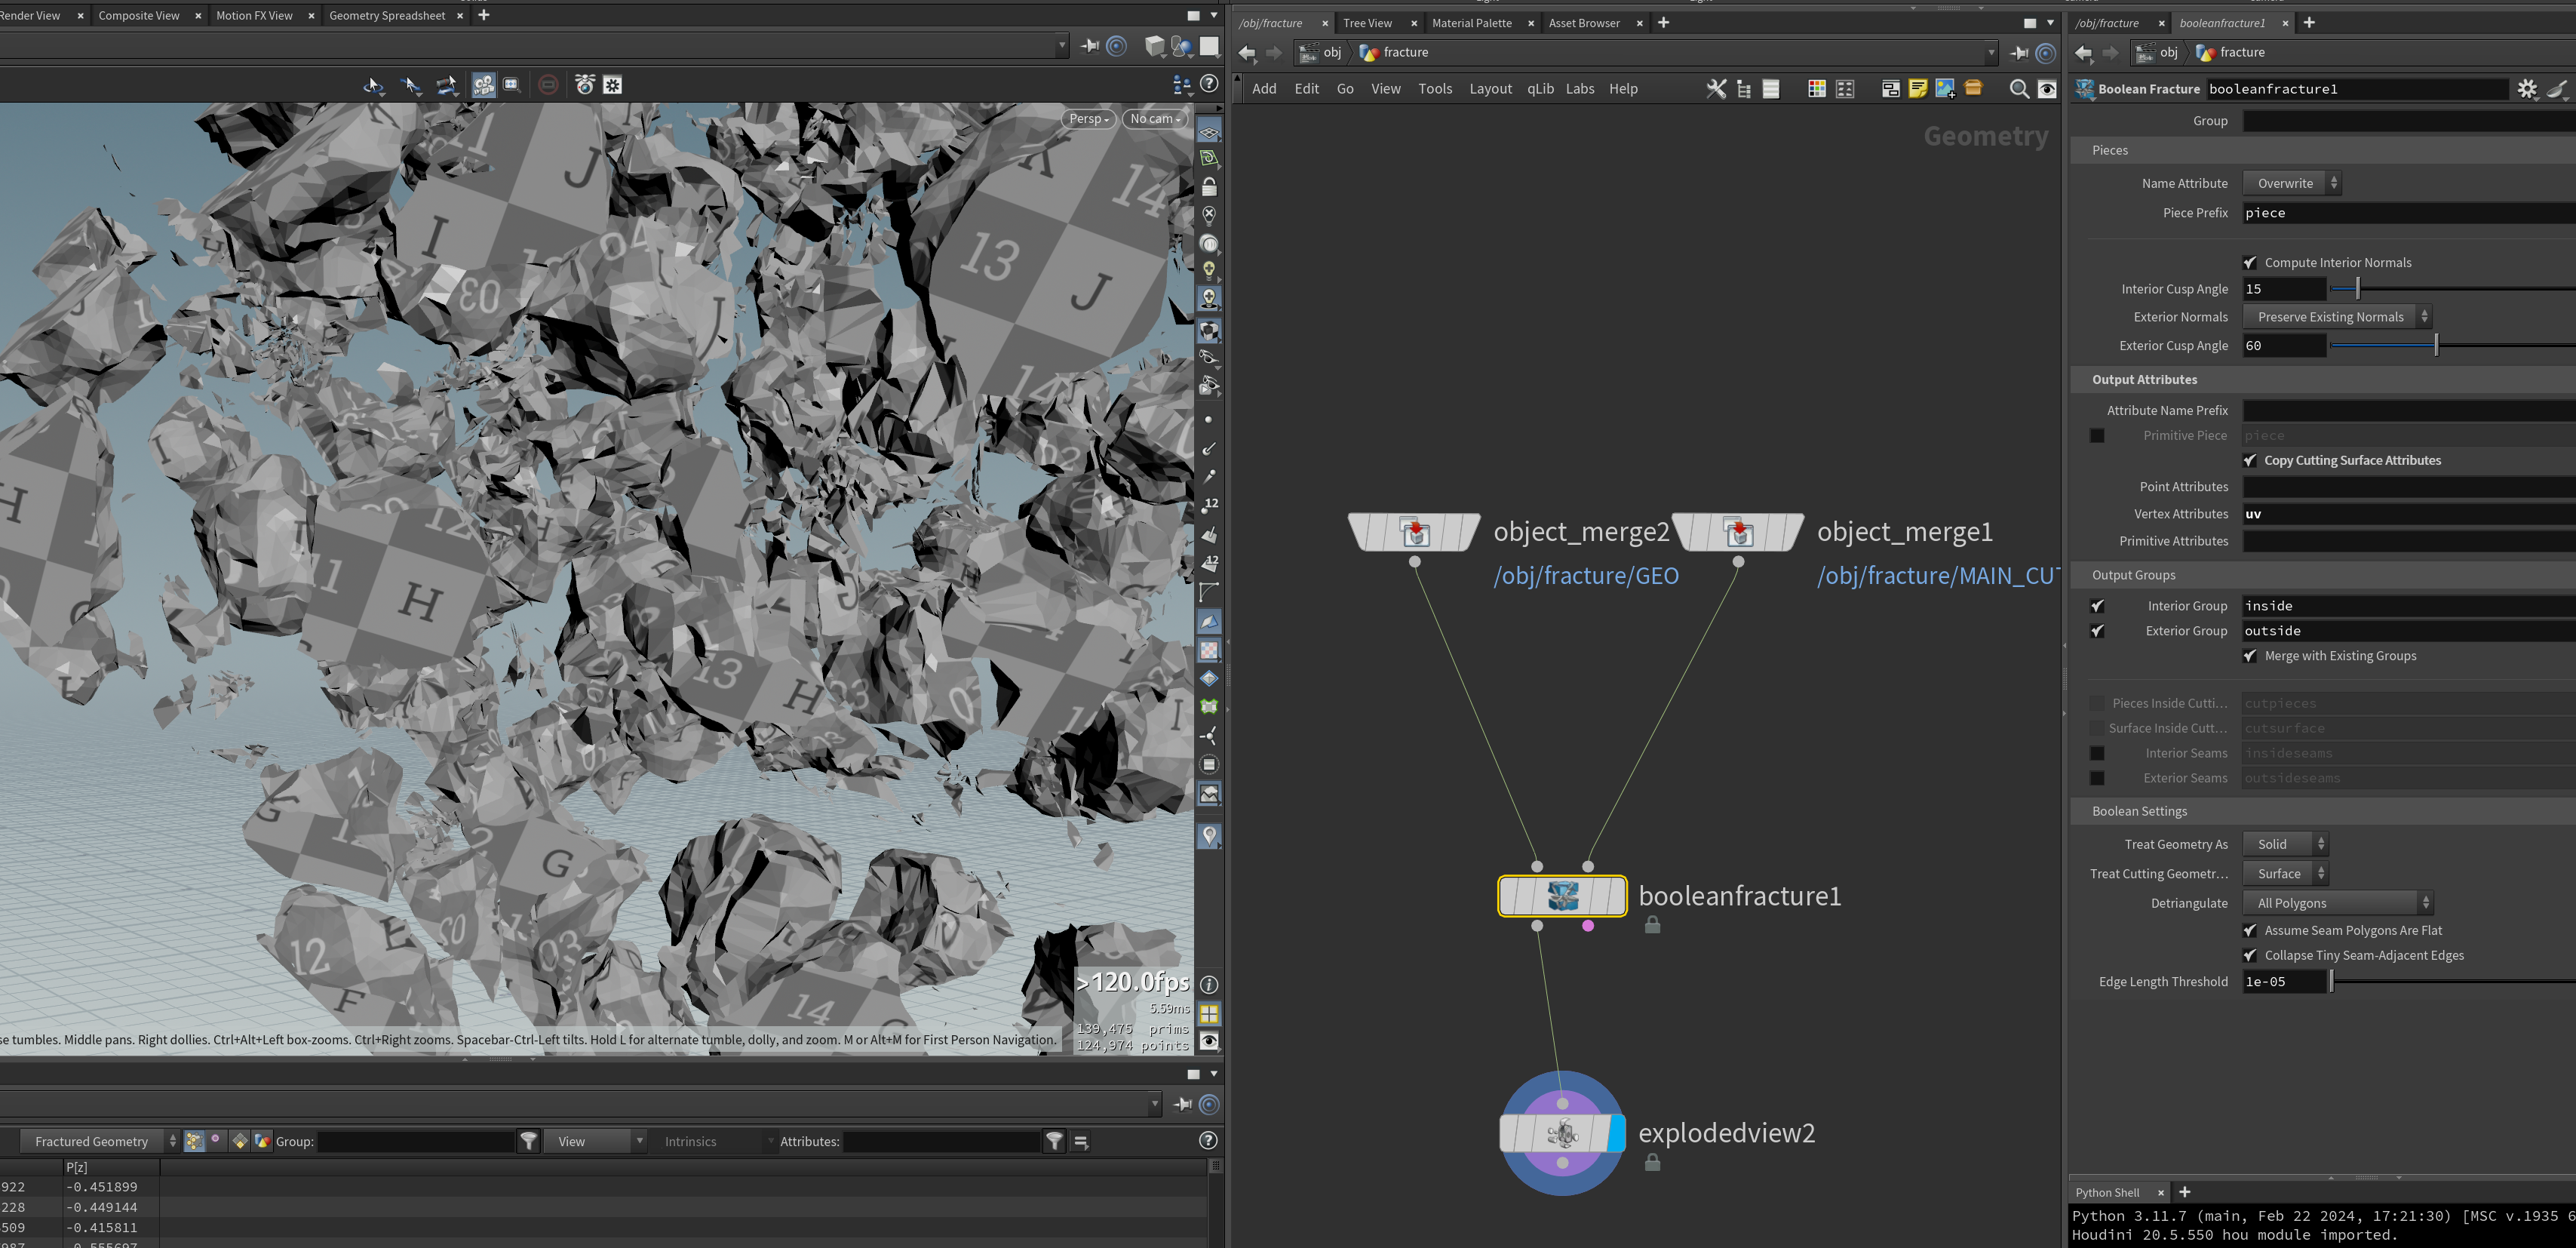Viewport: 2576px width, 1248px height.
Task: Open the viewport help question icon
Action: coord(1209,84)
